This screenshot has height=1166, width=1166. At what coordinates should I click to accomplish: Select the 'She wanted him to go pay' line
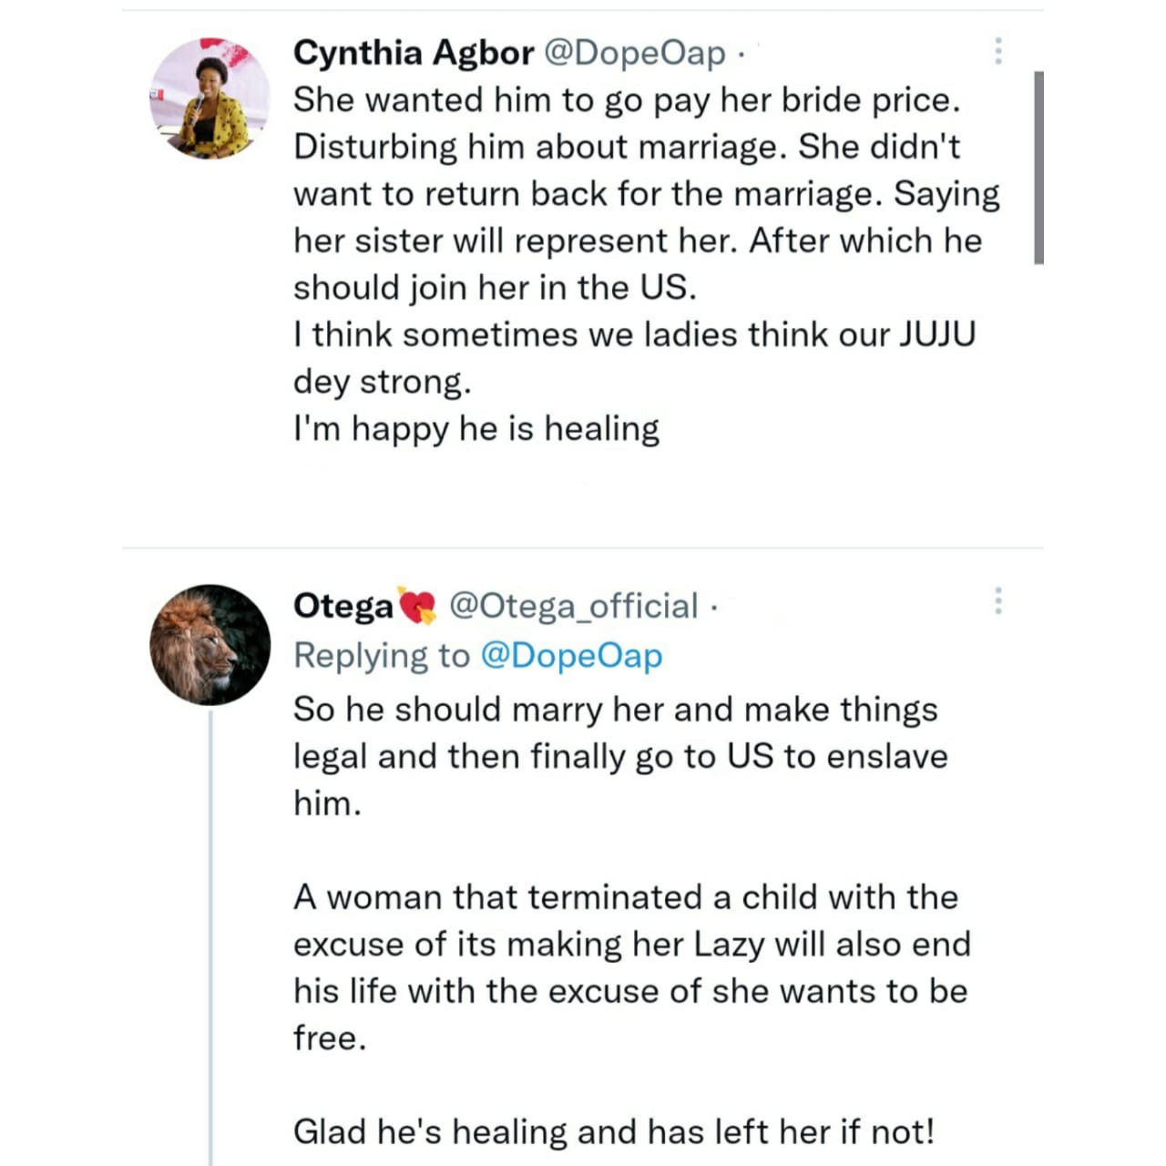[627, 100]
